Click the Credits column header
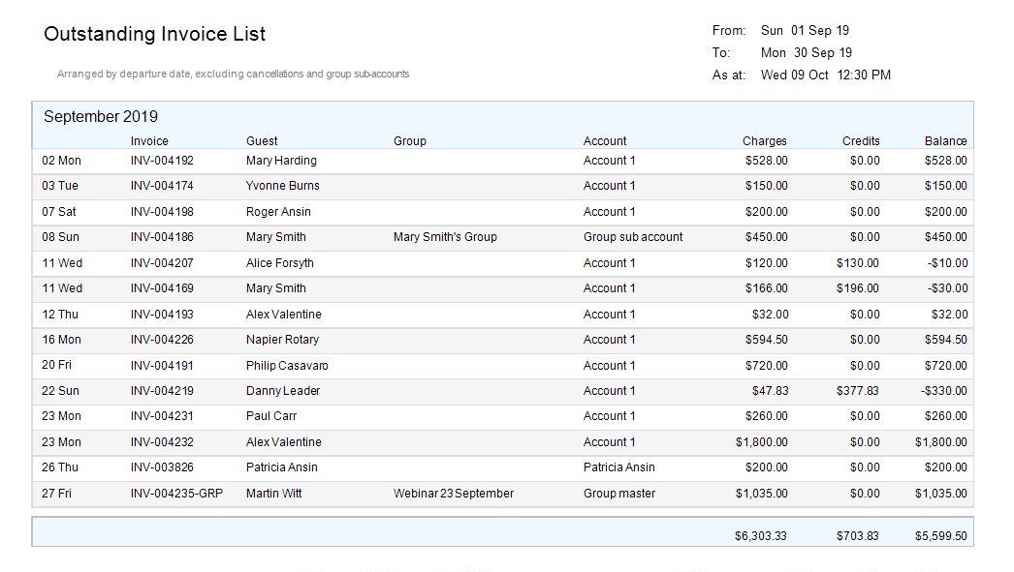 (x=861, y=140)
